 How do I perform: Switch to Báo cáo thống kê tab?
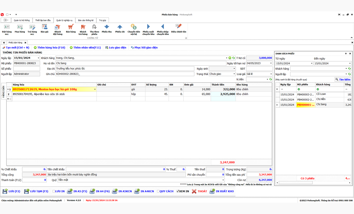point(86,20)
